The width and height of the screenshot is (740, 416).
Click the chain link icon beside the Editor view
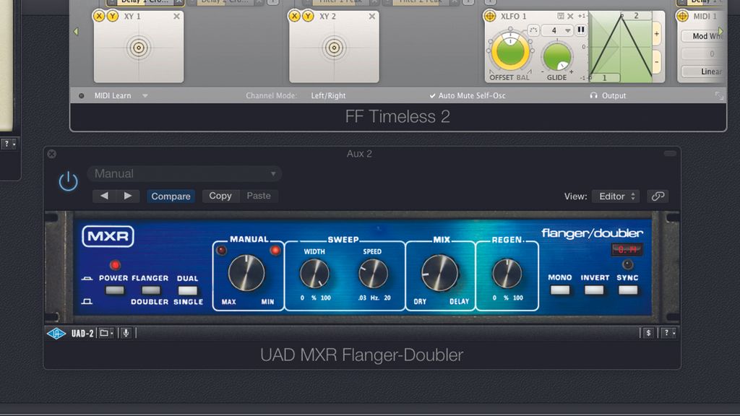tap(658, 196)
